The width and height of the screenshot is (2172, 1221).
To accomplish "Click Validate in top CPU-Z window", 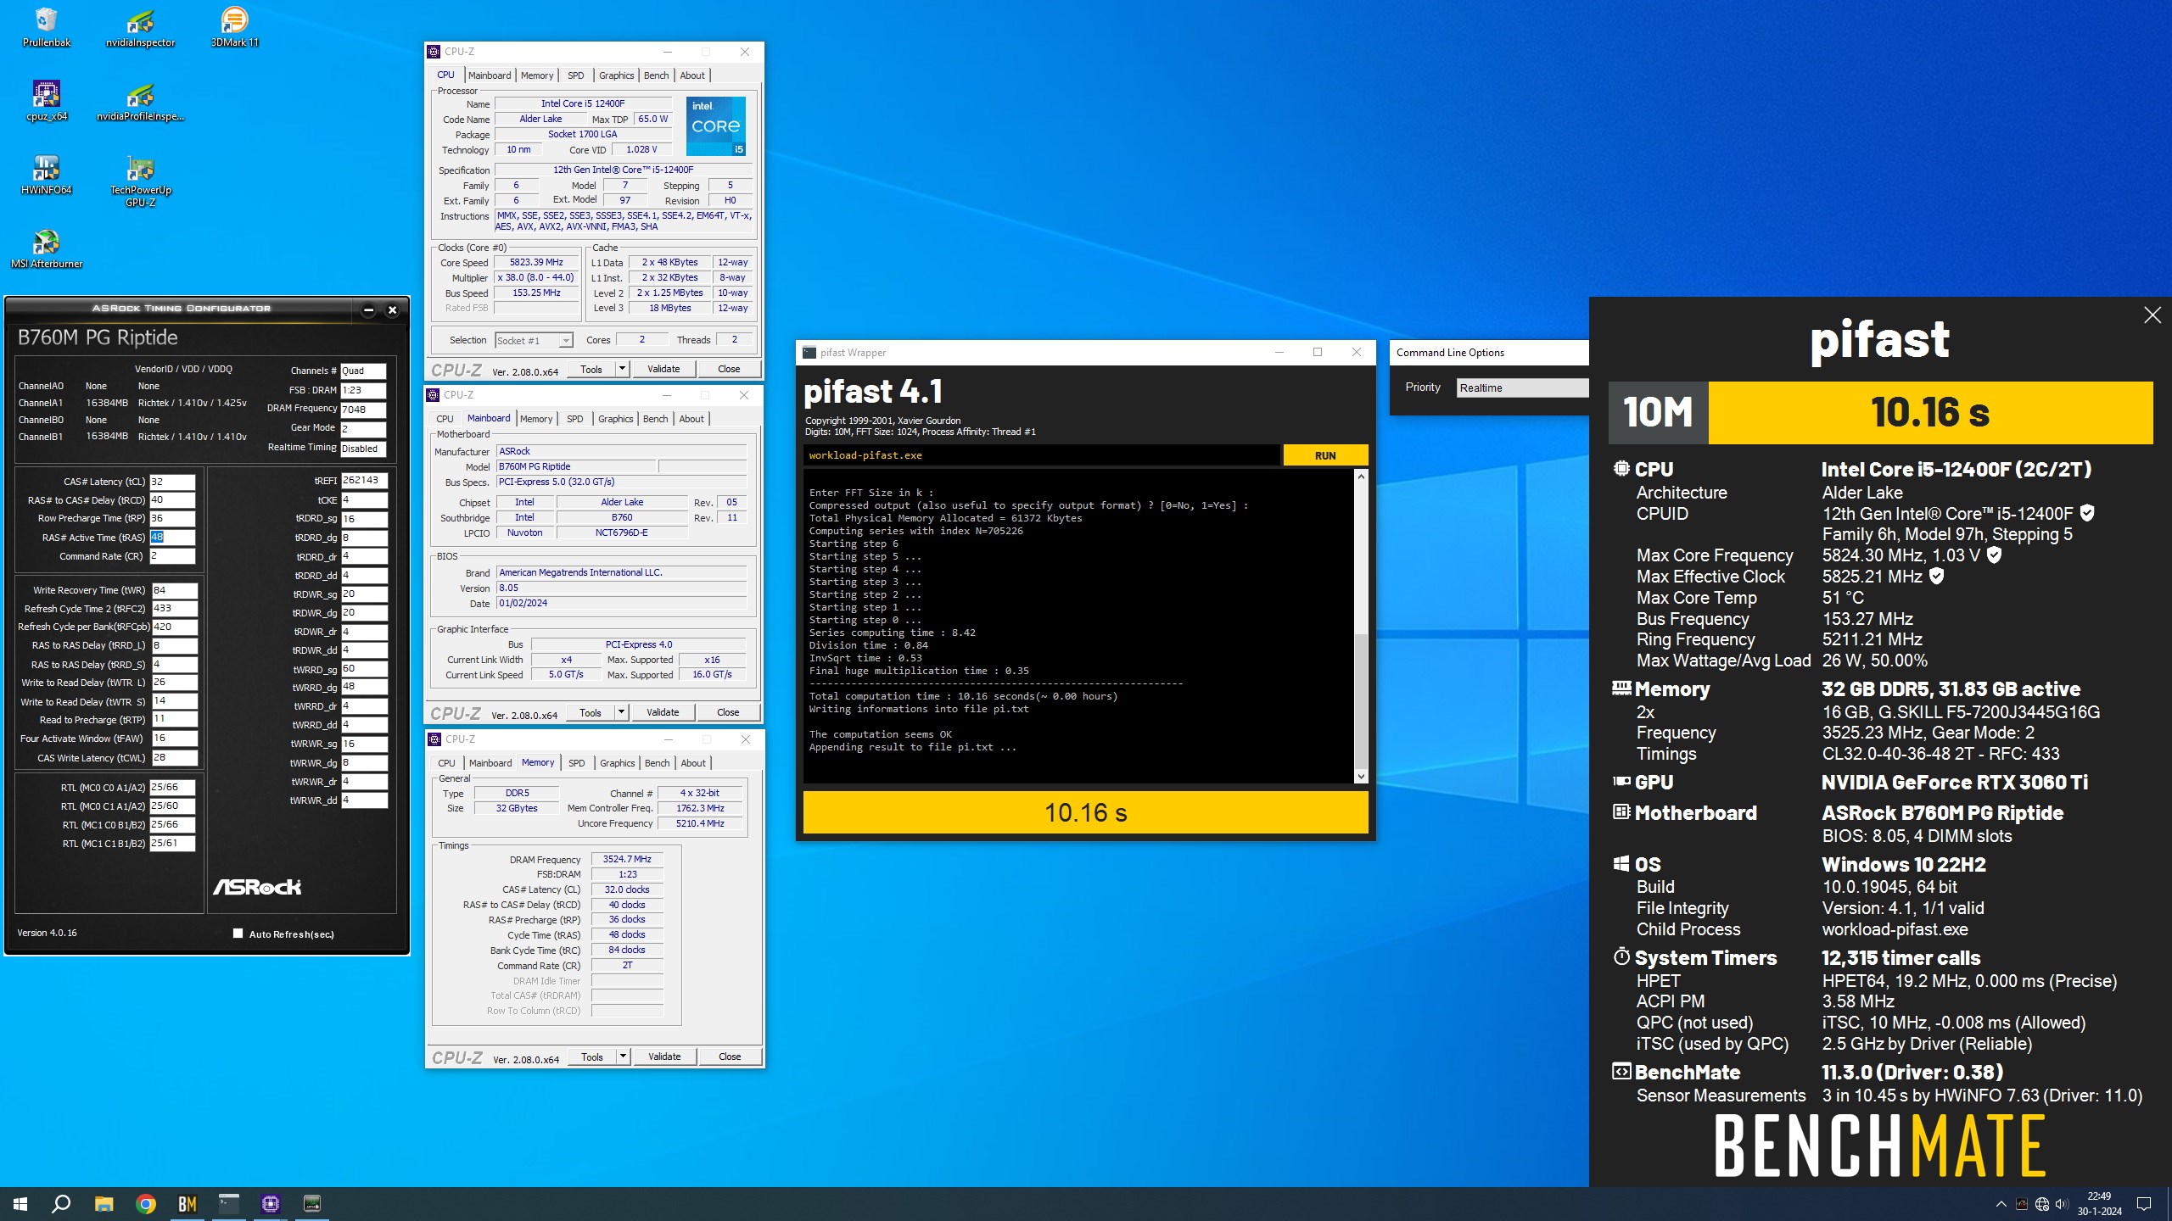I will point(663,369).
